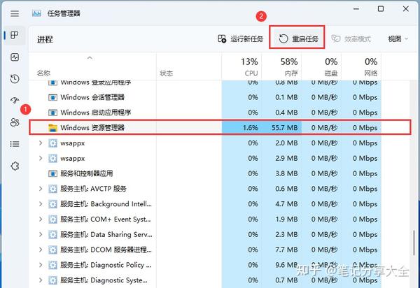The width and height of the screenshot is (420, 288).
Task: Open the Services puzzle sidebar icon
Action: [15, 166]
